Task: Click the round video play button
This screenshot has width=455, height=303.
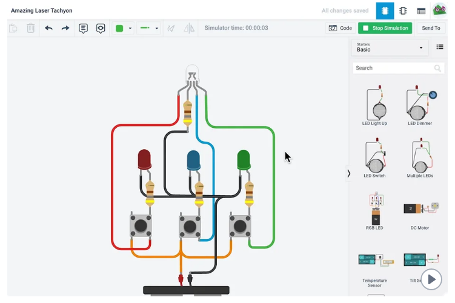Action: tap(431, 279)
